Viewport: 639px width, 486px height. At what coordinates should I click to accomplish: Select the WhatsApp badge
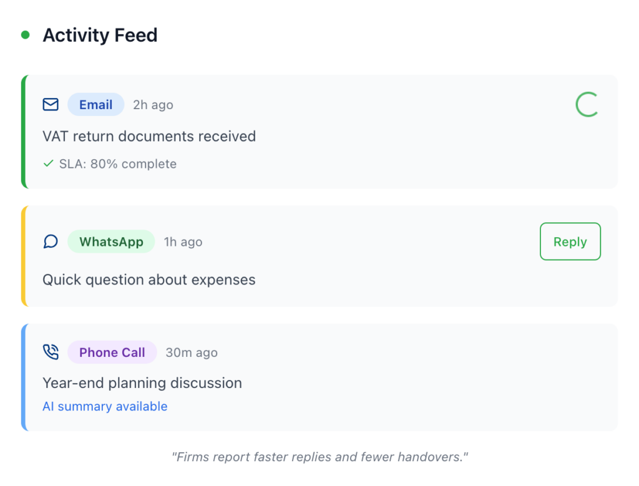pyautogui.click(x=111, y=242)
